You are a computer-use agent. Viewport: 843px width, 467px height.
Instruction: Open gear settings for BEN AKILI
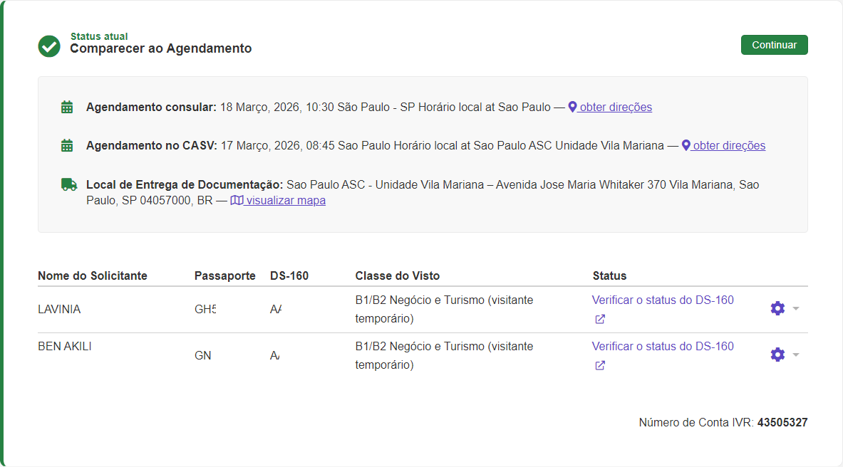coord(777,355)
